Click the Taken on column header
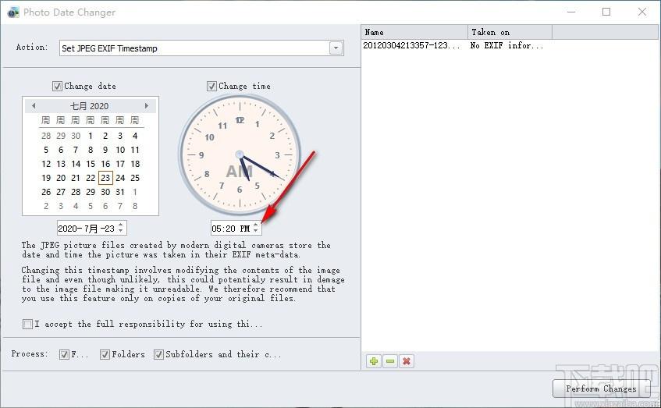661x408 pixels. 510,32
